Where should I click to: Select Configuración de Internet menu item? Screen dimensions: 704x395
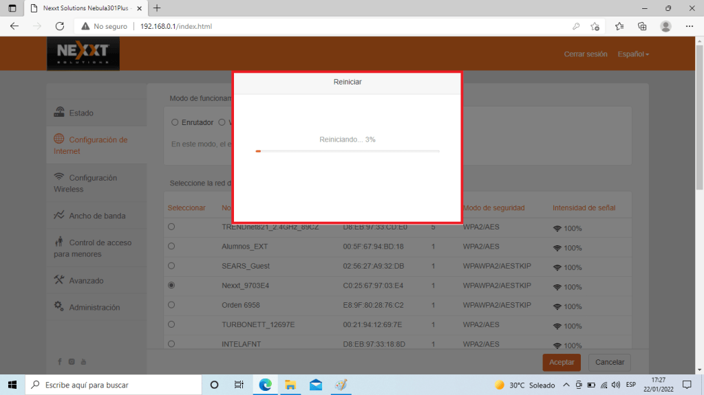coord(96,145)
